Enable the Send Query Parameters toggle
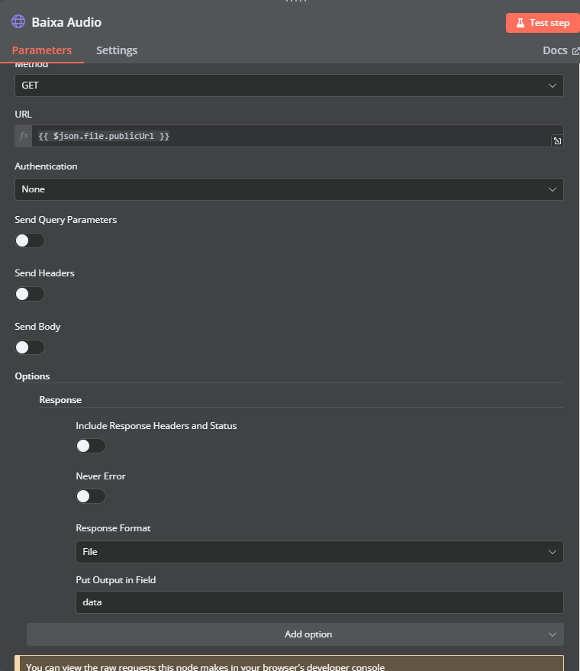 [30, 240]
